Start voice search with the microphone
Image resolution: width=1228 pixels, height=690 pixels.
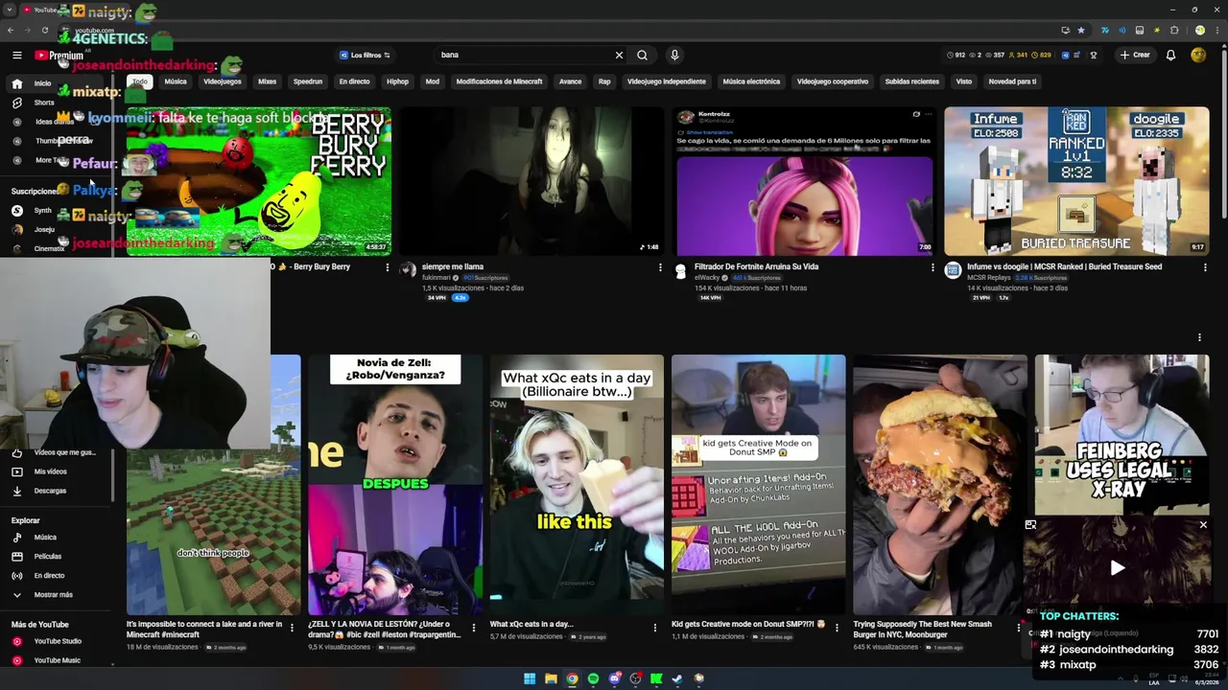click(x=674, y=55)
